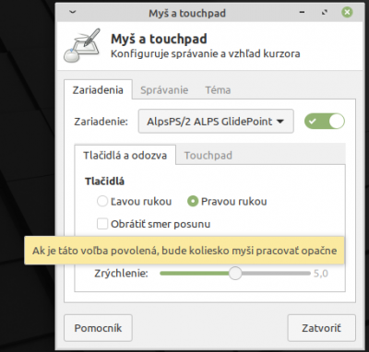Select the Ľavou rukou radio button
369x352 pixels.
tap(102, 202)
